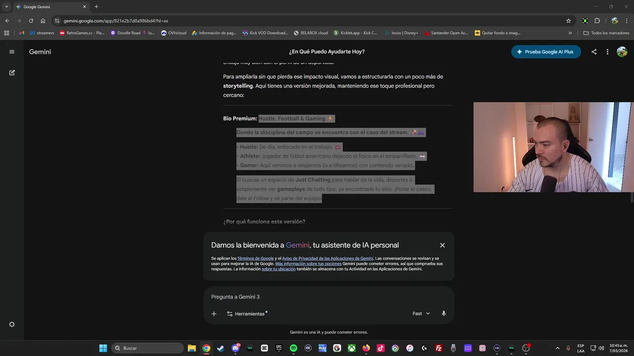Viewport: 634px width, 356px height.
Task: Open the Chrome extensions puzzle icon
Action: [597, 21]
